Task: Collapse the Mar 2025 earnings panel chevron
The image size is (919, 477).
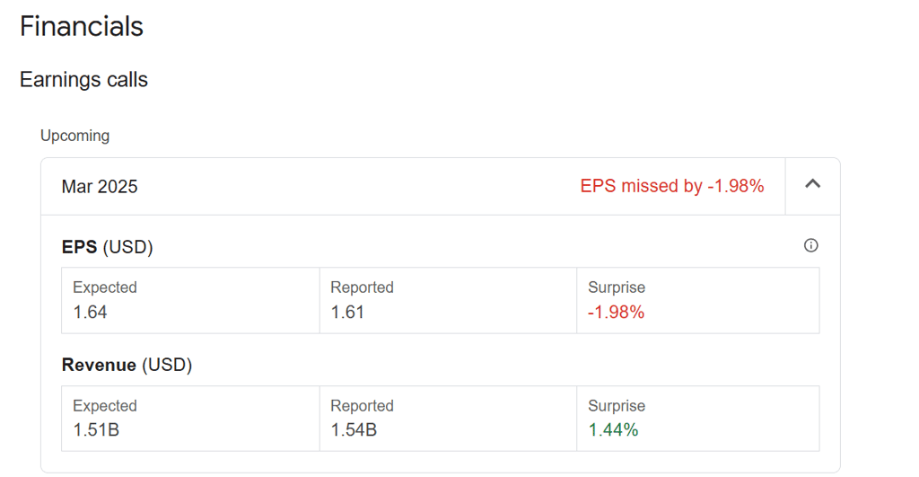Action: (812, 186)
